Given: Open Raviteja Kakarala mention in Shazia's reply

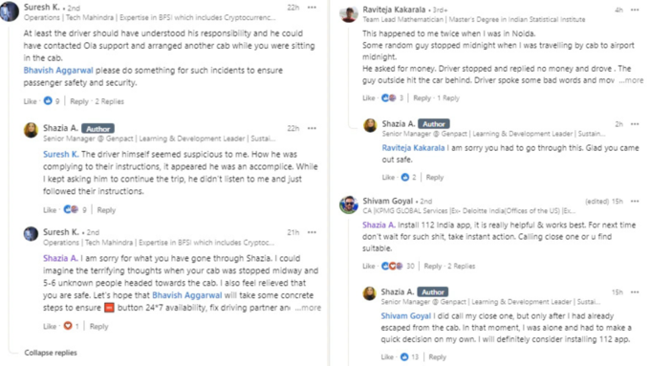Looking at the screenshot, I should click(x=413, y=148).
